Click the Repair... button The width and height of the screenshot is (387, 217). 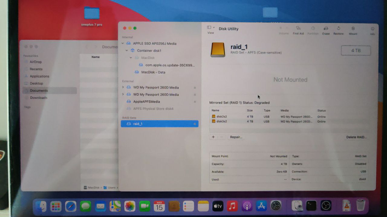[x=236, y=137]
